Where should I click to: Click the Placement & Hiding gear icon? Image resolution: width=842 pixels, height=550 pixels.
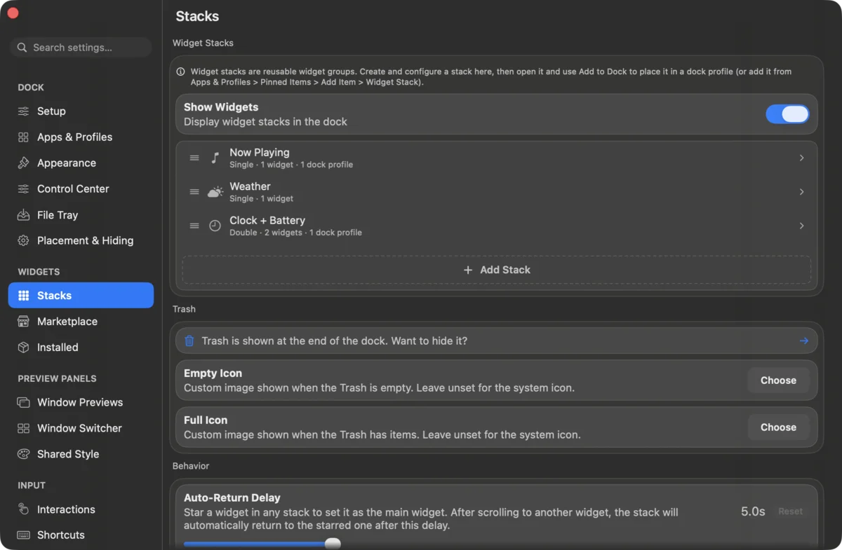(24, 240)
